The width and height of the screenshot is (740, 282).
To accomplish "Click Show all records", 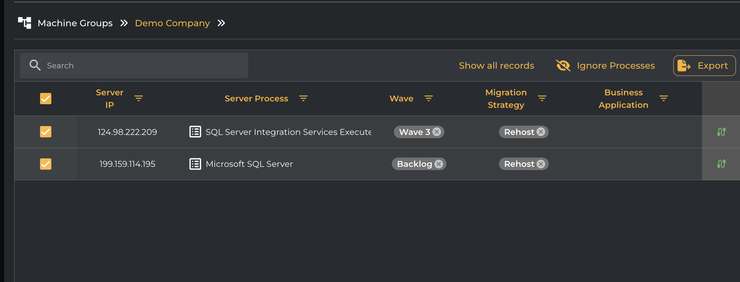I will click(496, 65).
